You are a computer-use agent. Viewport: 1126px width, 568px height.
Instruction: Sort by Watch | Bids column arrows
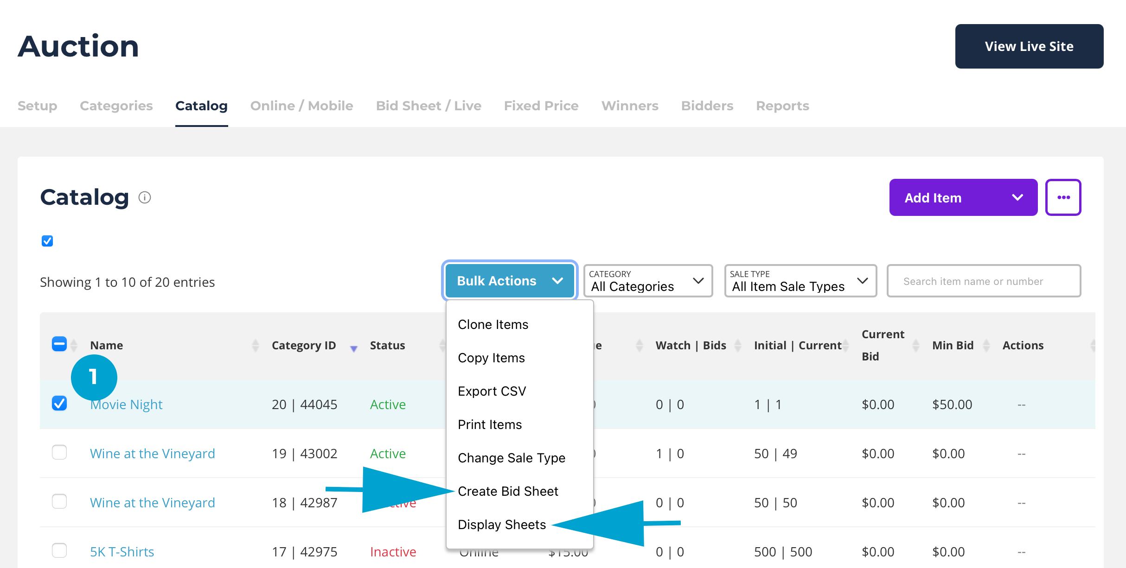(737, 346)
